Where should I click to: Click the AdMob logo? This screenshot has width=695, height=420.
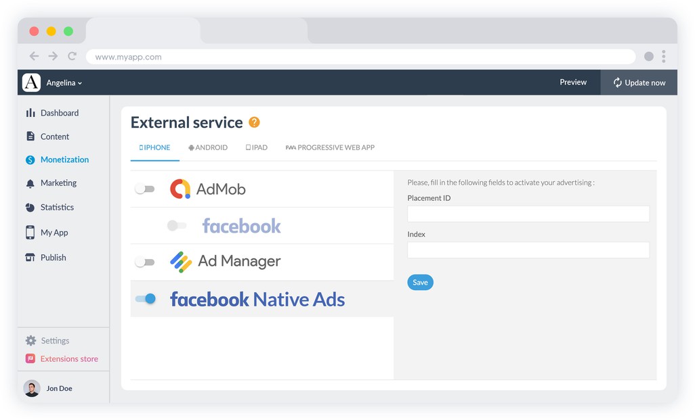click(x=207, y=189)
